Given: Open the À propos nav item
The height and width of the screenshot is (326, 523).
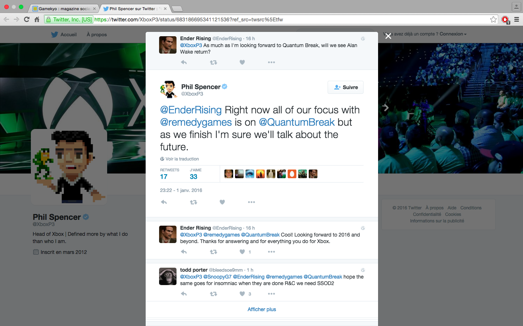Looking at the screenshot, I should click(97, 34).
